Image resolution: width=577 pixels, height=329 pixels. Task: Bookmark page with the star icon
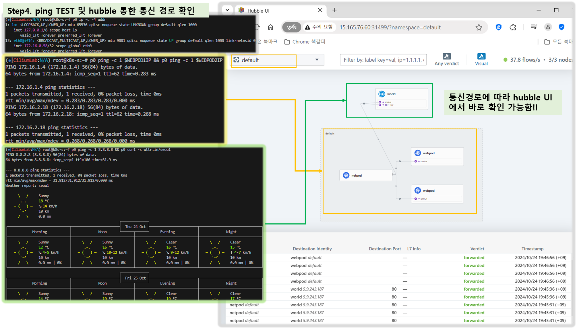pyautogui.click(x=479, y=27)
